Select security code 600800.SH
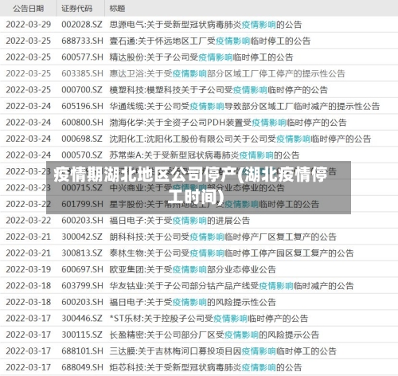The height and width of the screenshot is (376, 398). 82,123
